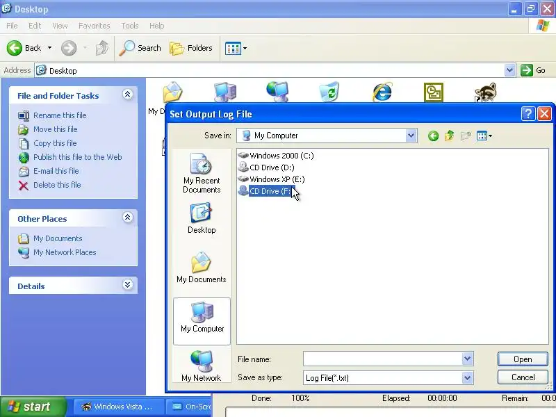
Task: Collapse the Other Places panel
Action: 128,218
